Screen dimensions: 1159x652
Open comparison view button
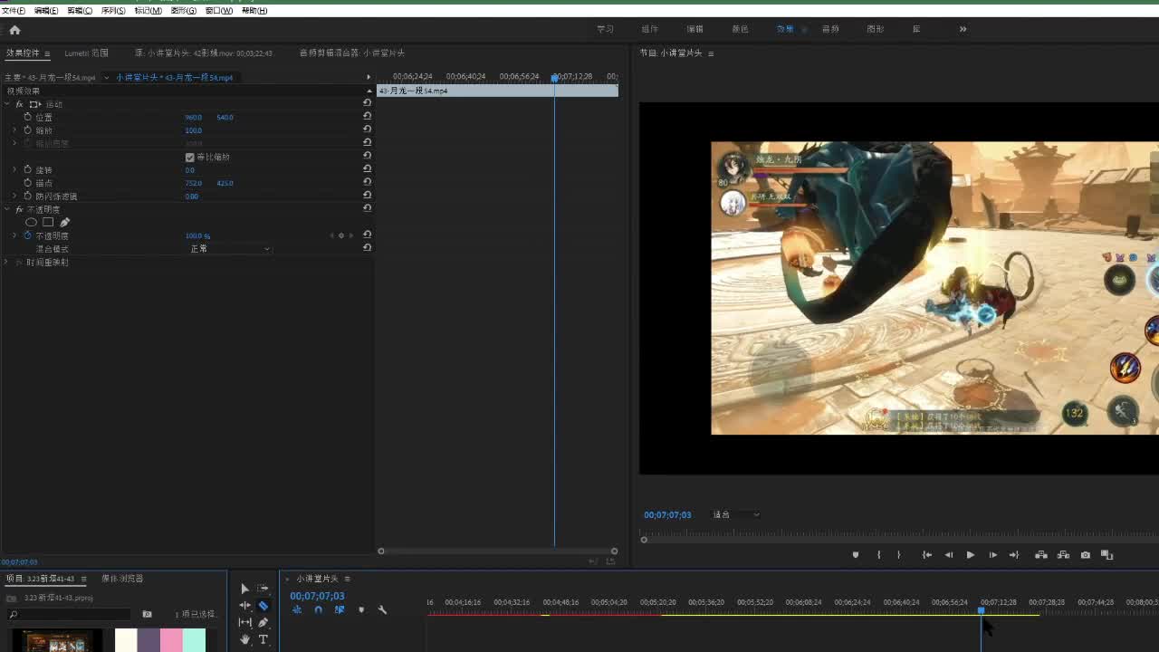click(1106, 555)
